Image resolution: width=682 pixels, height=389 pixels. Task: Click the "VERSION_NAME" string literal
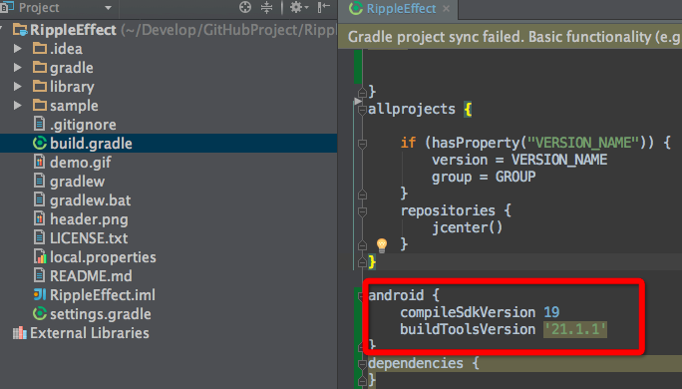coord(583,143)
